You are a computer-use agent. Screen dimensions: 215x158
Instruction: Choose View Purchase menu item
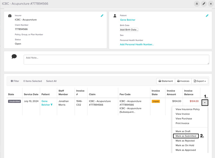point(184,119)
